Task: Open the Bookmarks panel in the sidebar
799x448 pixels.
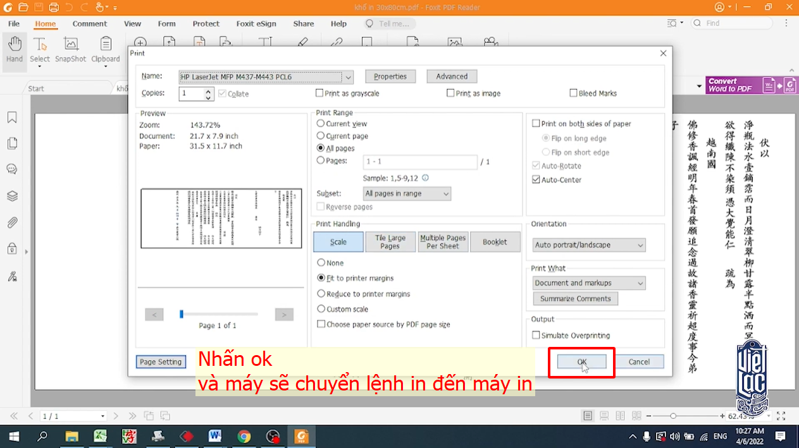Action: tap(12, 118)
